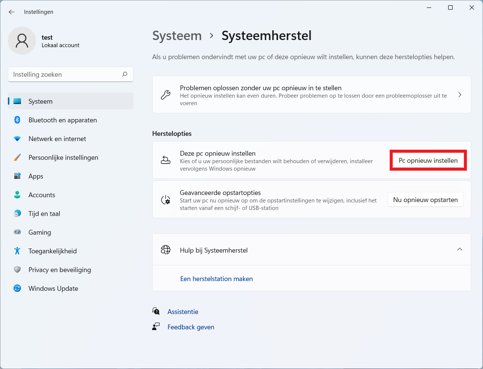Click the Assistentie help icon
Viewport: 483px width, 369px height.
point(156,311)
